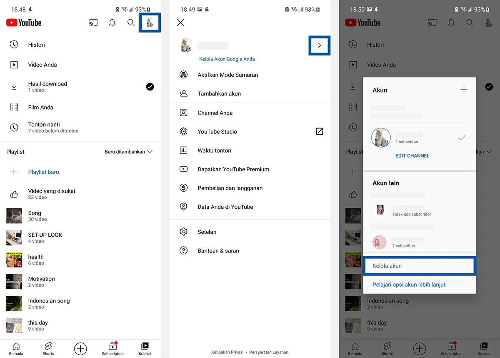This screenshot has width=500, height=358.
Task: Select the search magnifier icon
Action: (131, 23)
